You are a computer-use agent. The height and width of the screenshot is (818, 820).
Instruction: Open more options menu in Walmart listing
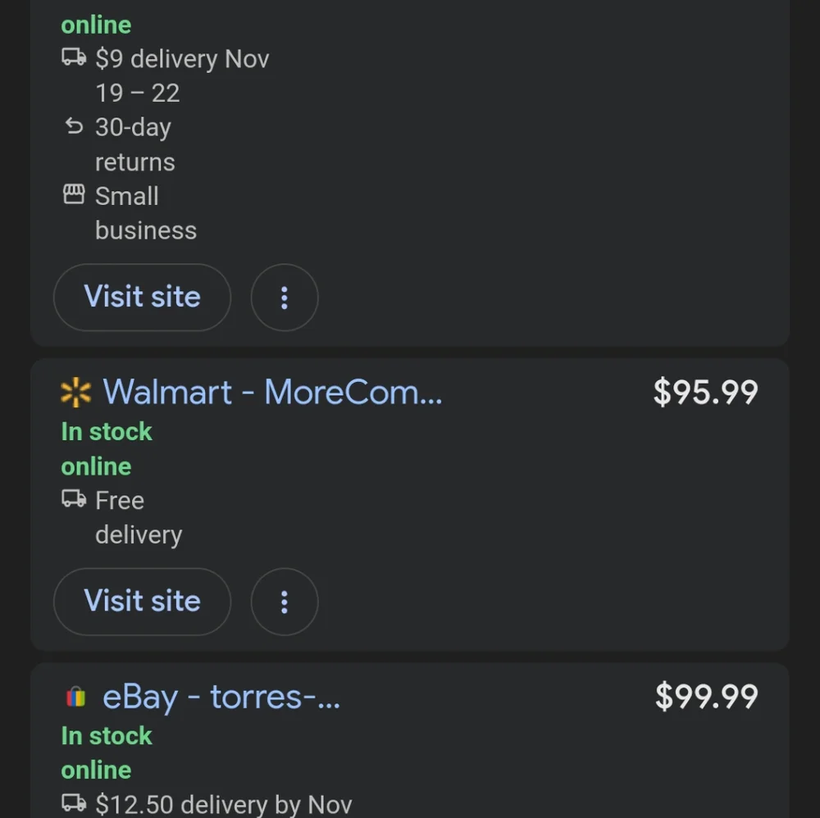(x=285, y=602)
